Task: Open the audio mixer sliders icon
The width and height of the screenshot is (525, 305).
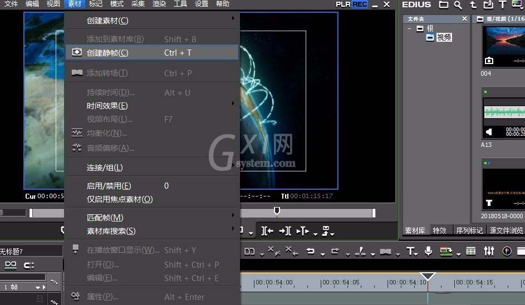Action: (x=489, y=251)
